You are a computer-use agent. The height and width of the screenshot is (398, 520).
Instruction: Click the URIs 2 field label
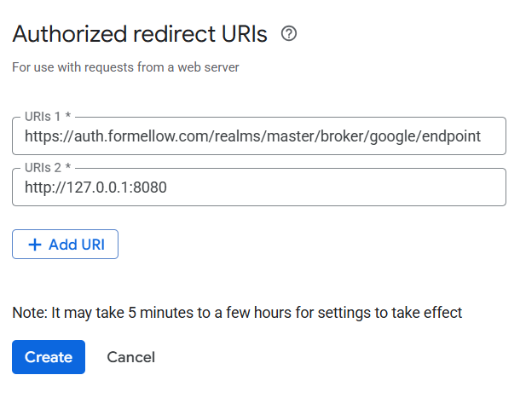click(x=48, y=168)
